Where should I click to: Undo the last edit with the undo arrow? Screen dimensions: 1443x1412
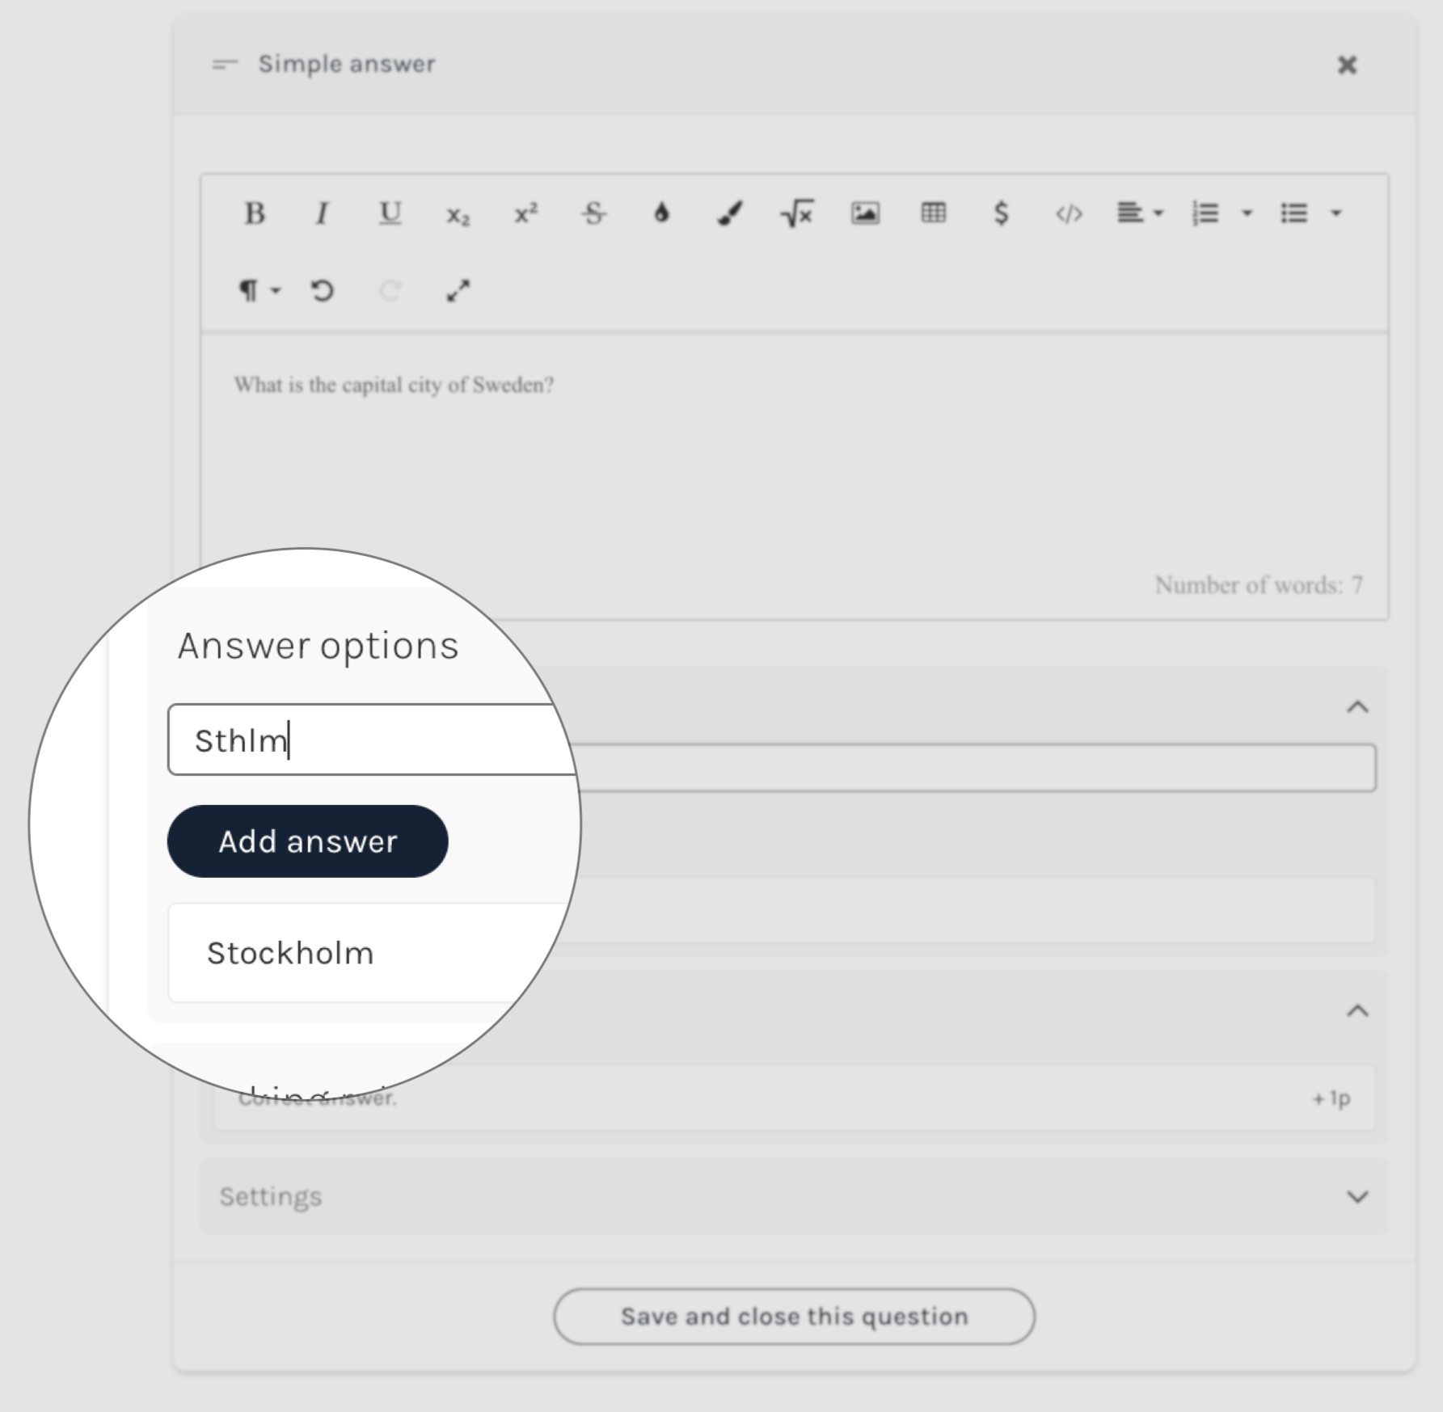(321, 291)
